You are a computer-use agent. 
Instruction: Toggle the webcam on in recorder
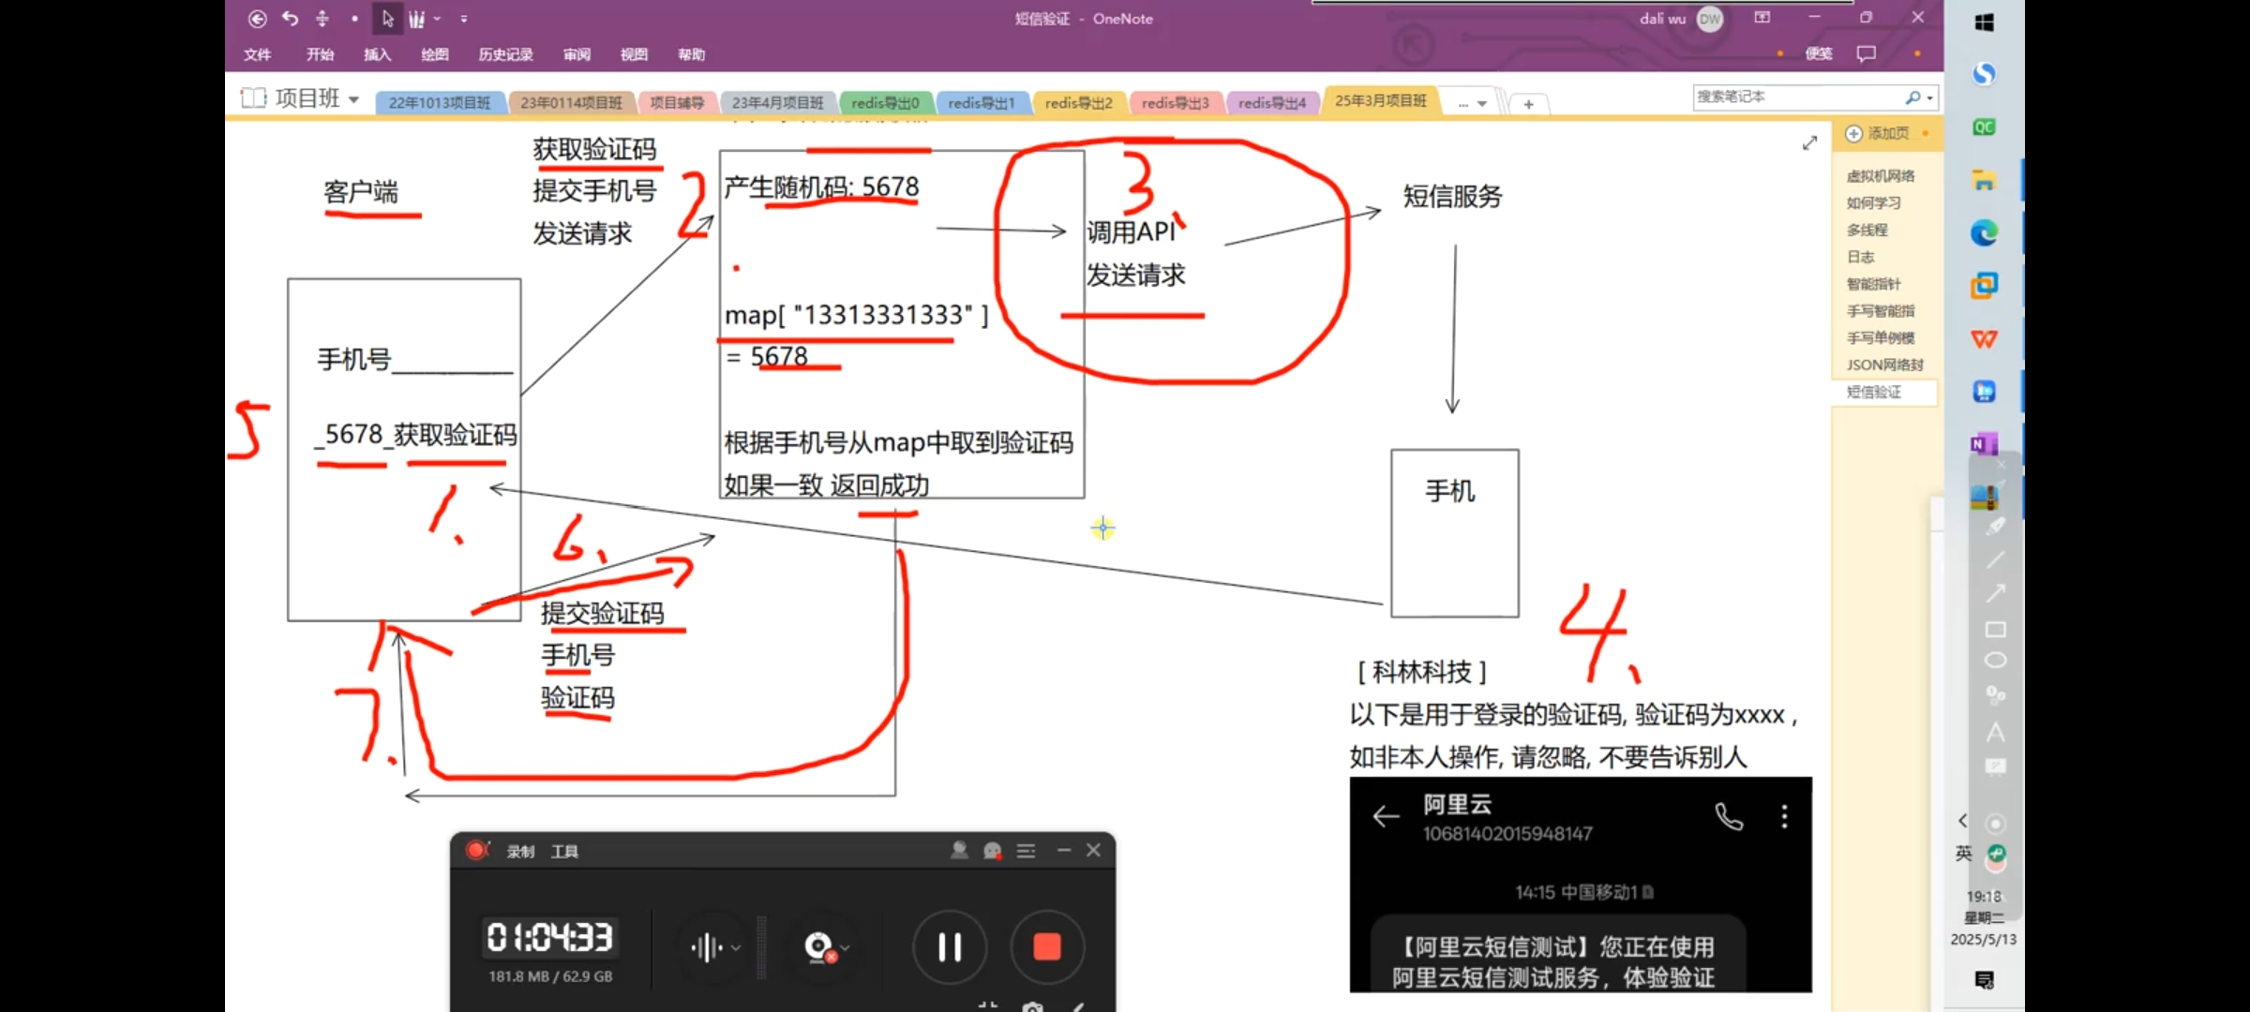pos(818,947)
